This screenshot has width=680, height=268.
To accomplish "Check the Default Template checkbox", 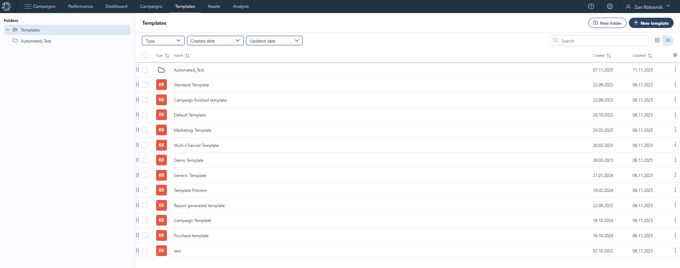I will coord(145,115).
